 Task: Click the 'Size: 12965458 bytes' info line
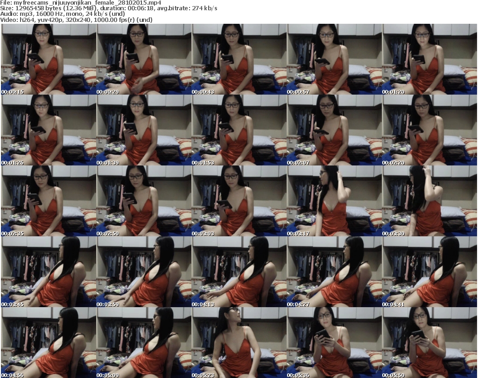pos(108,8)
